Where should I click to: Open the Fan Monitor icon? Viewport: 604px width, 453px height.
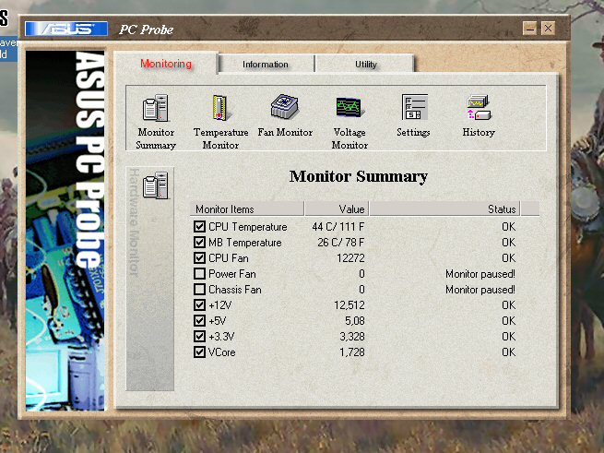click(x=285, y=107)
